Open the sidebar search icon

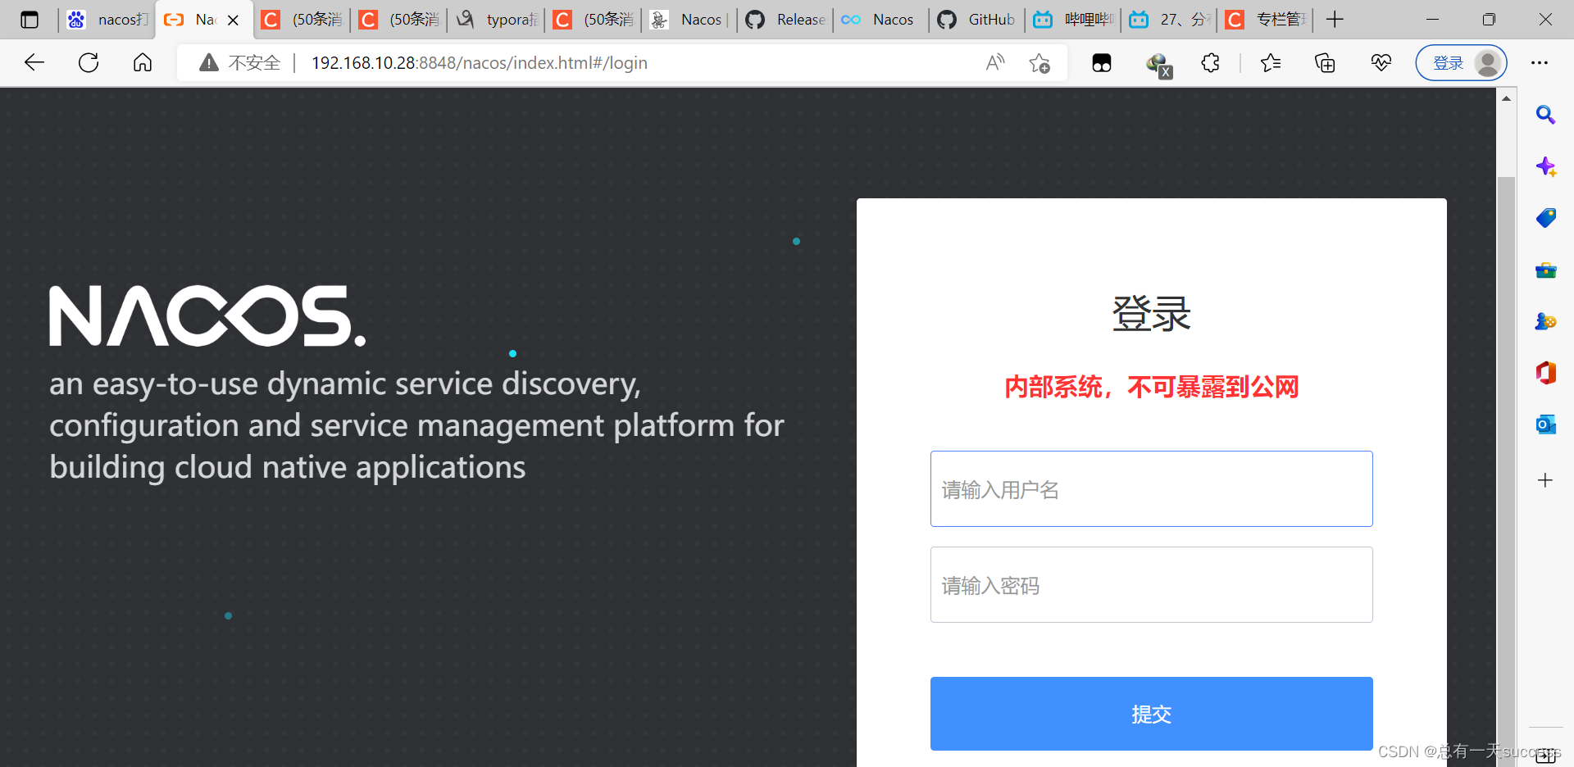[x=1545, y=115]
